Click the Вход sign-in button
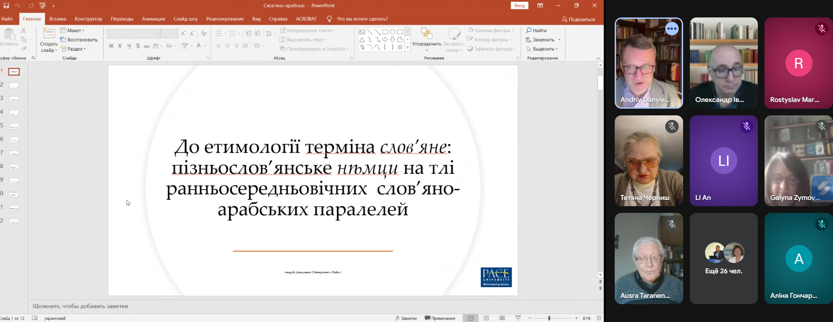The width and height of the screenshot is (833, 322). (519, 5)
